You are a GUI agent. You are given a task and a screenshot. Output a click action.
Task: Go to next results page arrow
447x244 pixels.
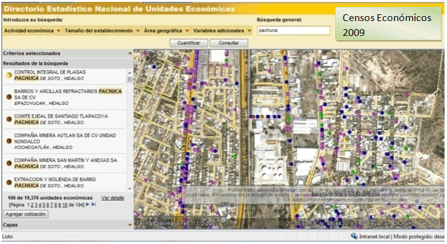(x=88, y=204)
